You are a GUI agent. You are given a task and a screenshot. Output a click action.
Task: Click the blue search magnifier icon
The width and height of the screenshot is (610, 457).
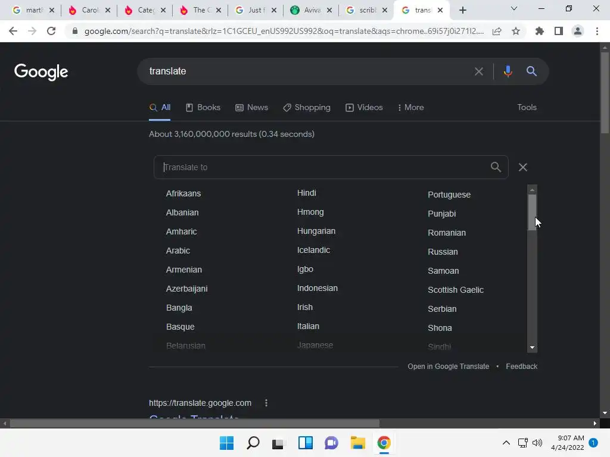(x=531, y=71)
